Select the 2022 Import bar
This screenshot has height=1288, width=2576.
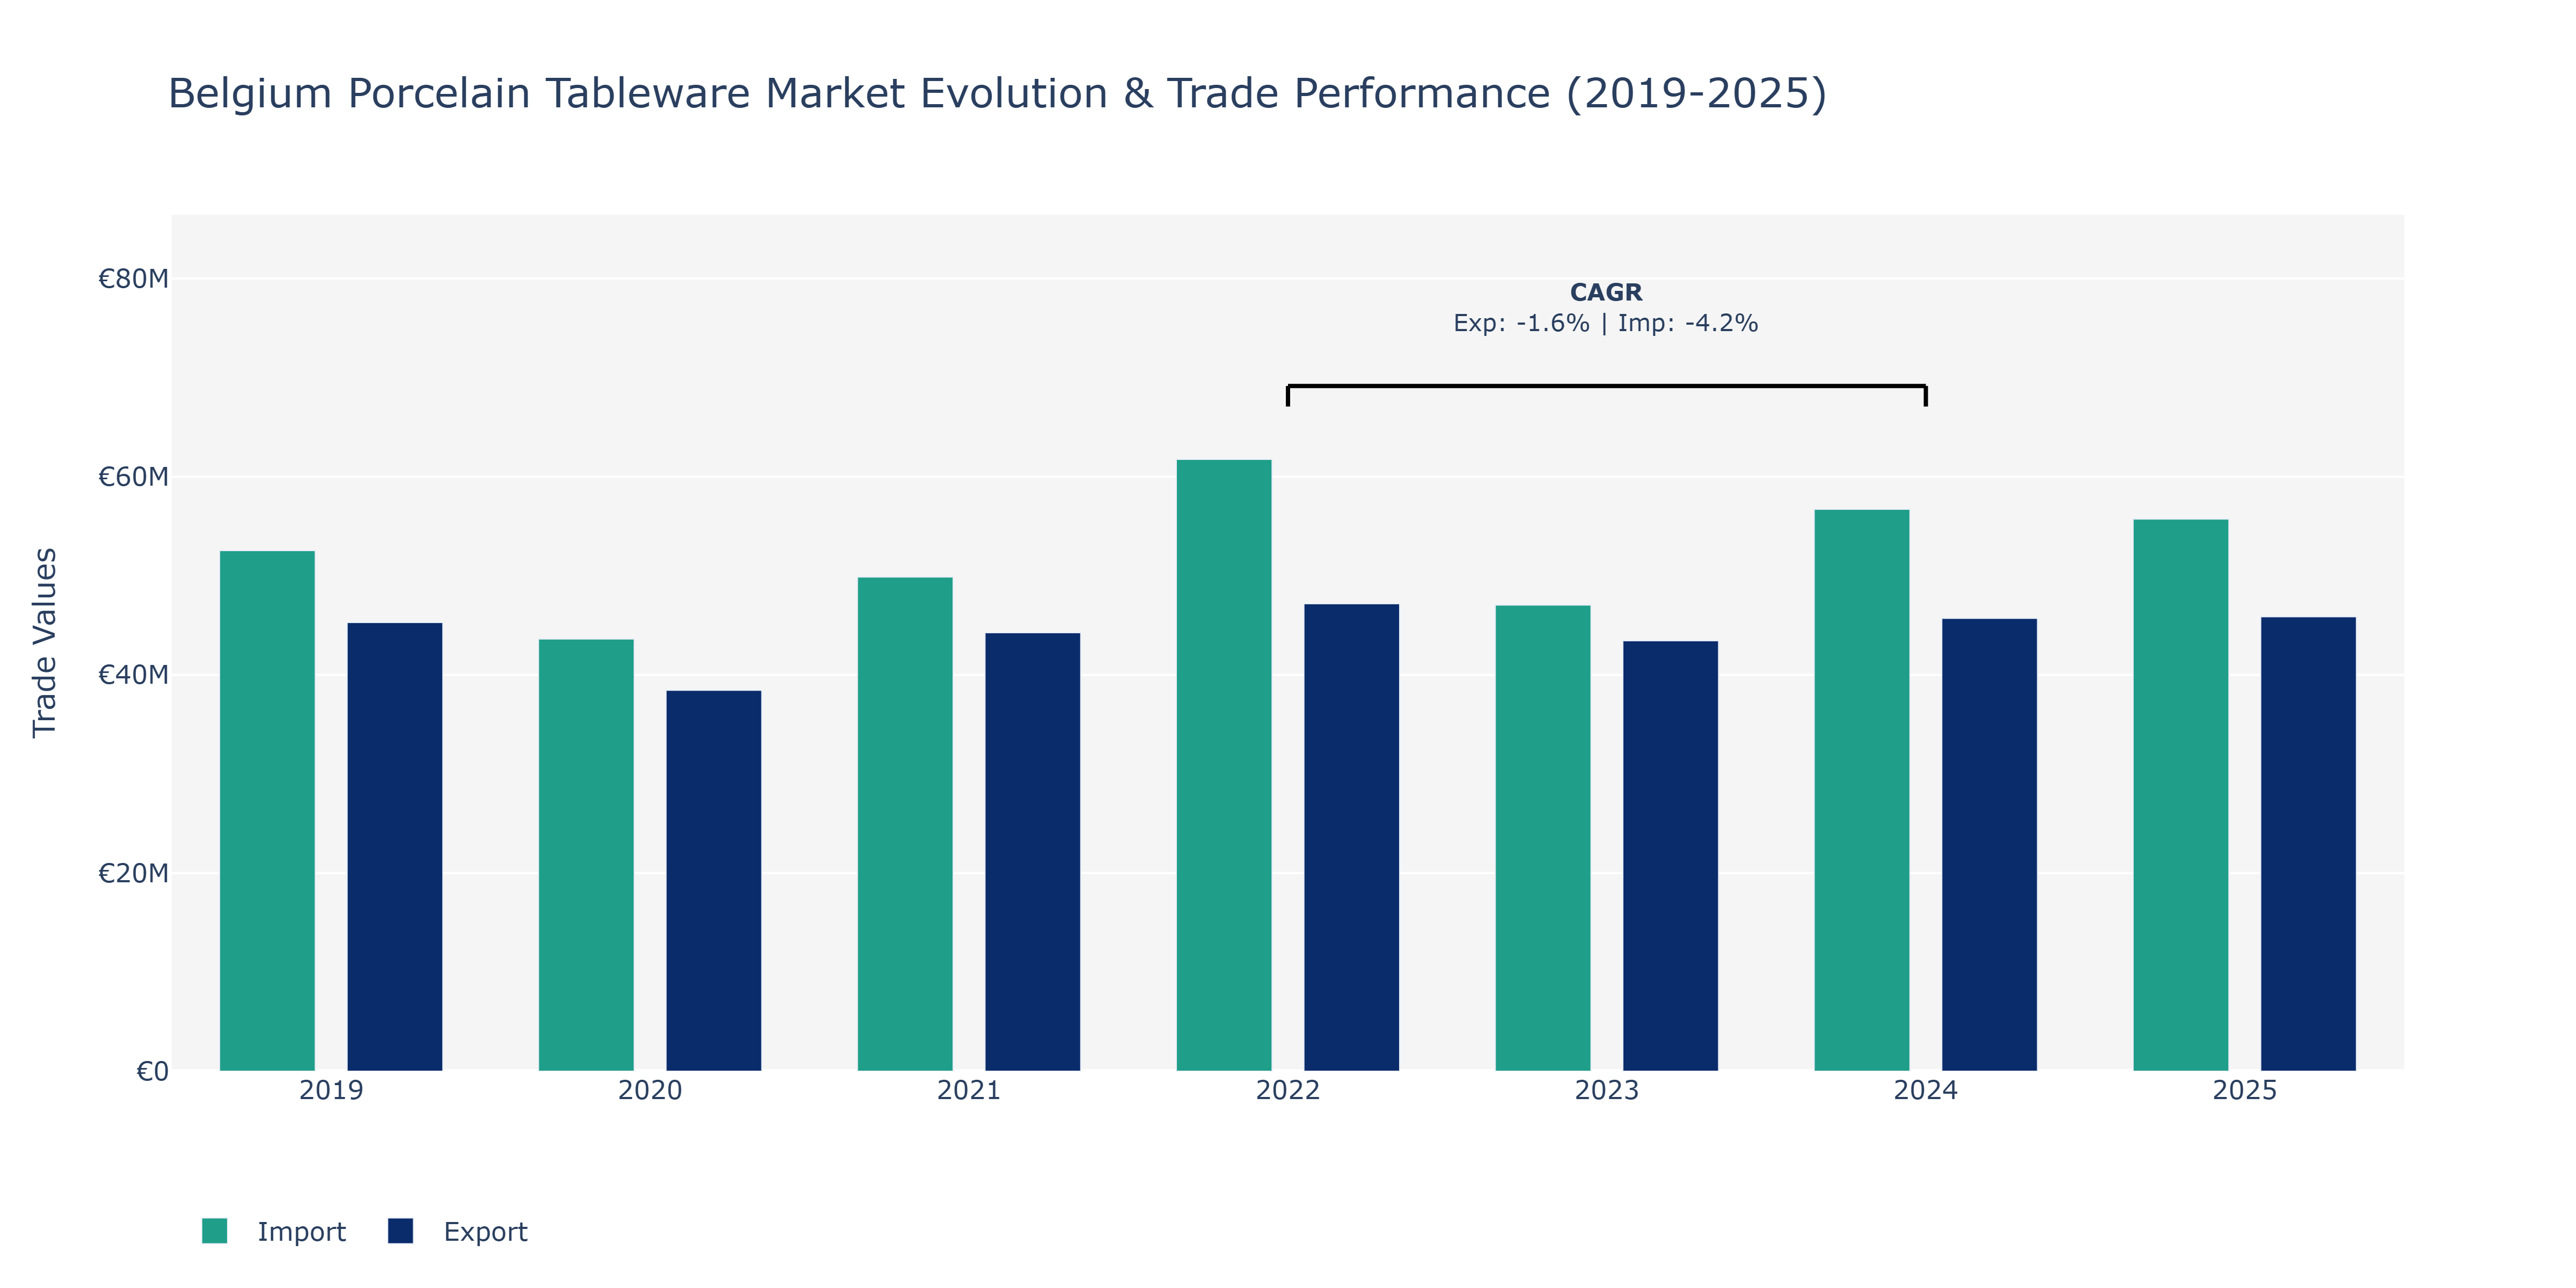coord(1224,765)
